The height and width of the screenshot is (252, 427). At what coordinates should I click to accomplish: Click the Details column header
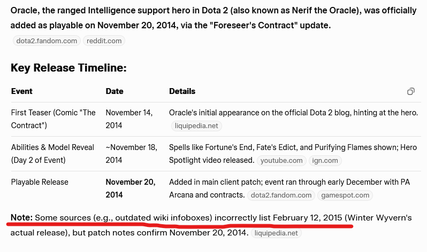pyautogui.click(x=182, y=91)
